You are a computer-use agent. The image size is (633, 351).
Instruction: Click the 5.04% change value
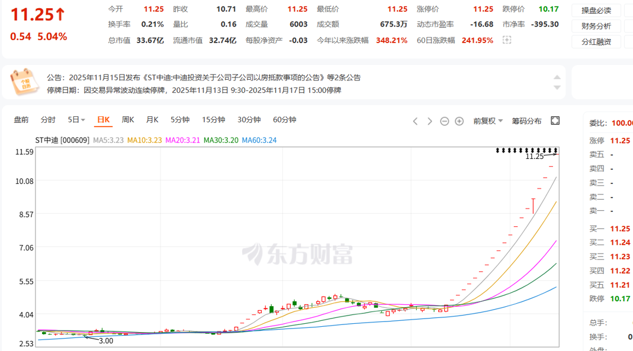point(52,37)
